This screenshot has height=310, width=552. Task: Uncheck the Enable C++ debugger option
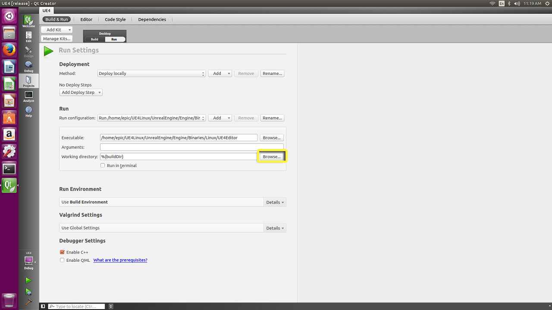pyautogui.click(x=62, y=252)
